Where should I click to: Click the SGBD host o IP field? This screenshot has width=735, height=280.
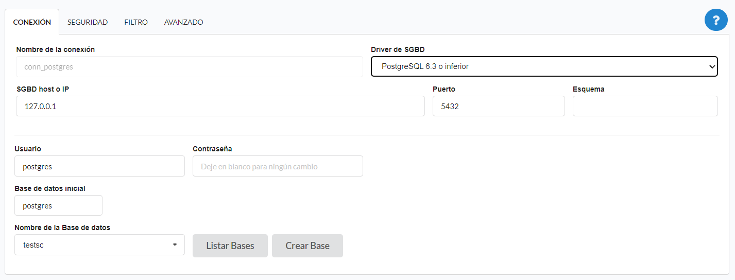click(220, 106)
